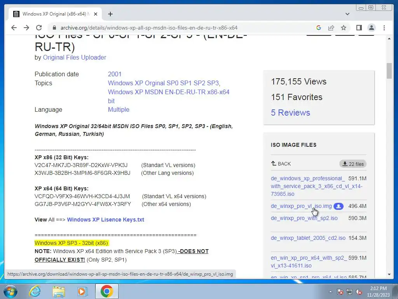Click the ISO IMAGE FILES heading
This screenshot has width=398, height=299.
[294, 145]
